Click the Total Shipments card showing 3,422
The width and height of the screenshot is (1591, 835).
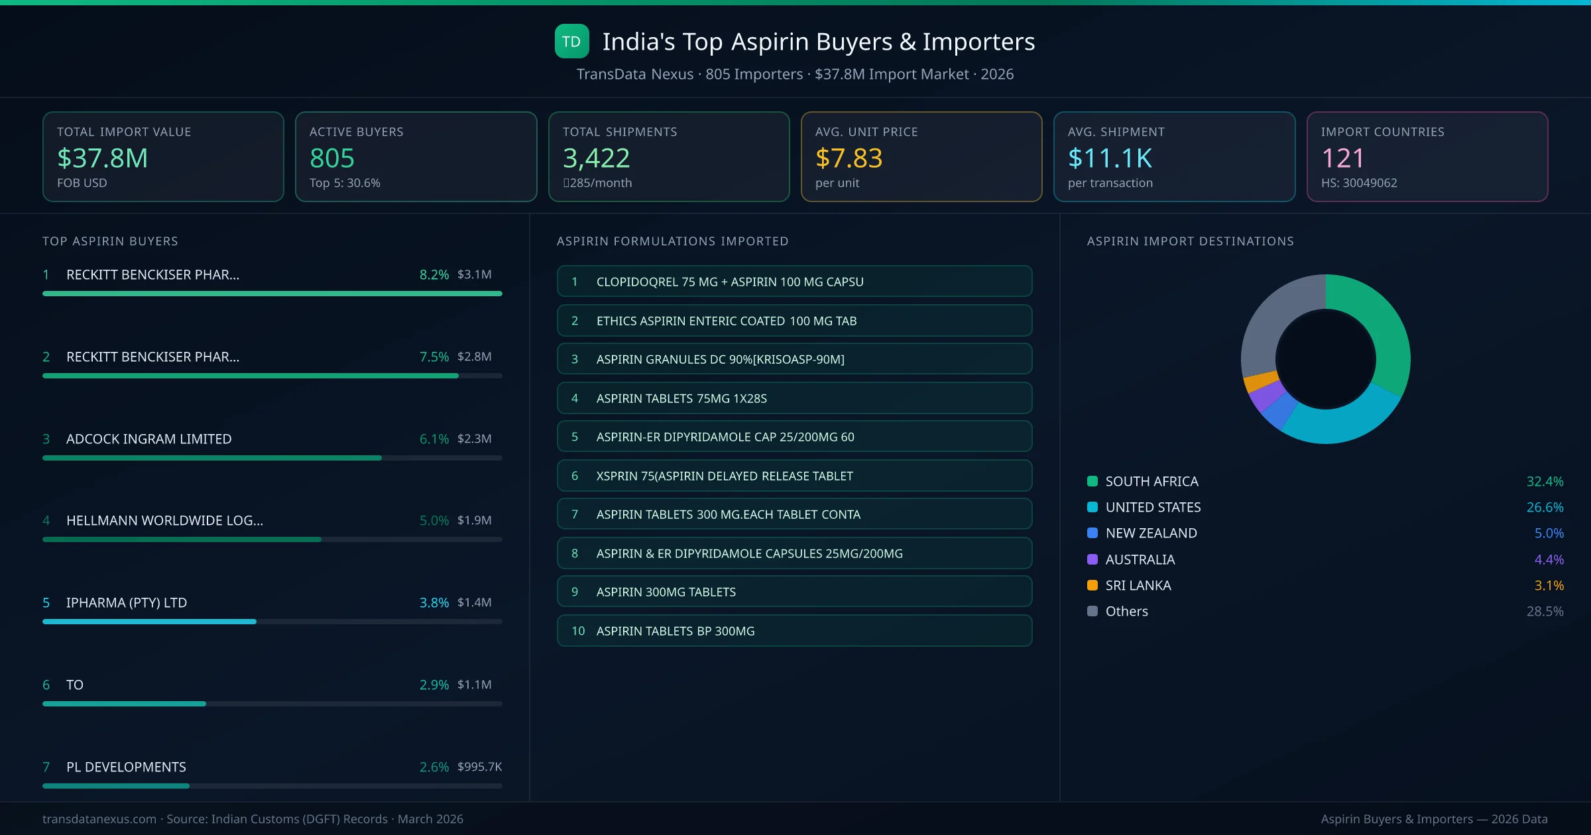668,156
